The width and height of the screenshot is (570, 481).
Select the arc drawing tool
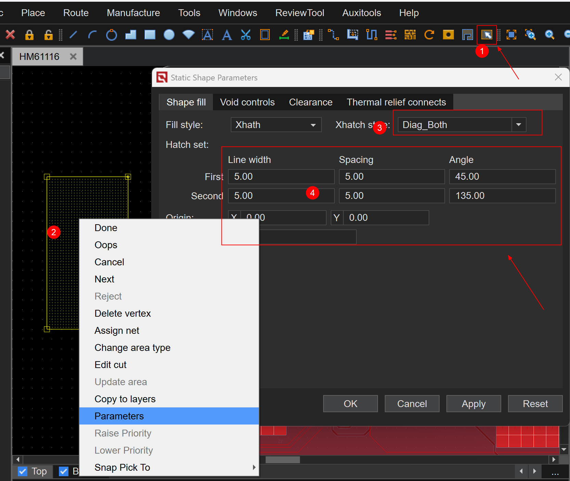92,35
